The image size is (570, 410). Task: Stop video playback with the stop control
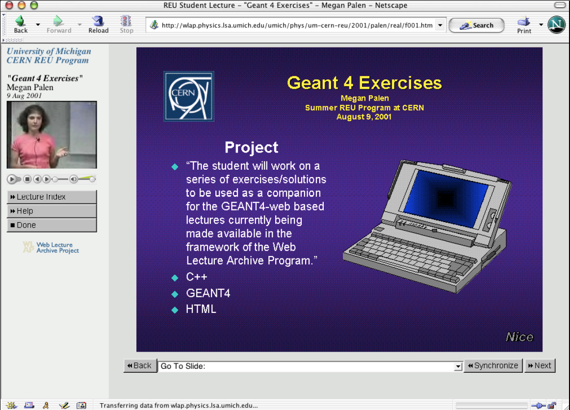[26, 179]
